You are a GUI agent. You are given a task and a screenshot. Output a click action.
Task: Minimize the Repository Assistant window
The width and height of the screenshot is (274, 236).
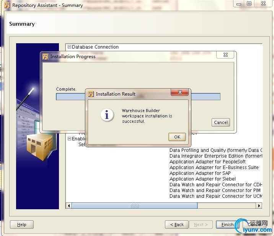tap(239, 4)
